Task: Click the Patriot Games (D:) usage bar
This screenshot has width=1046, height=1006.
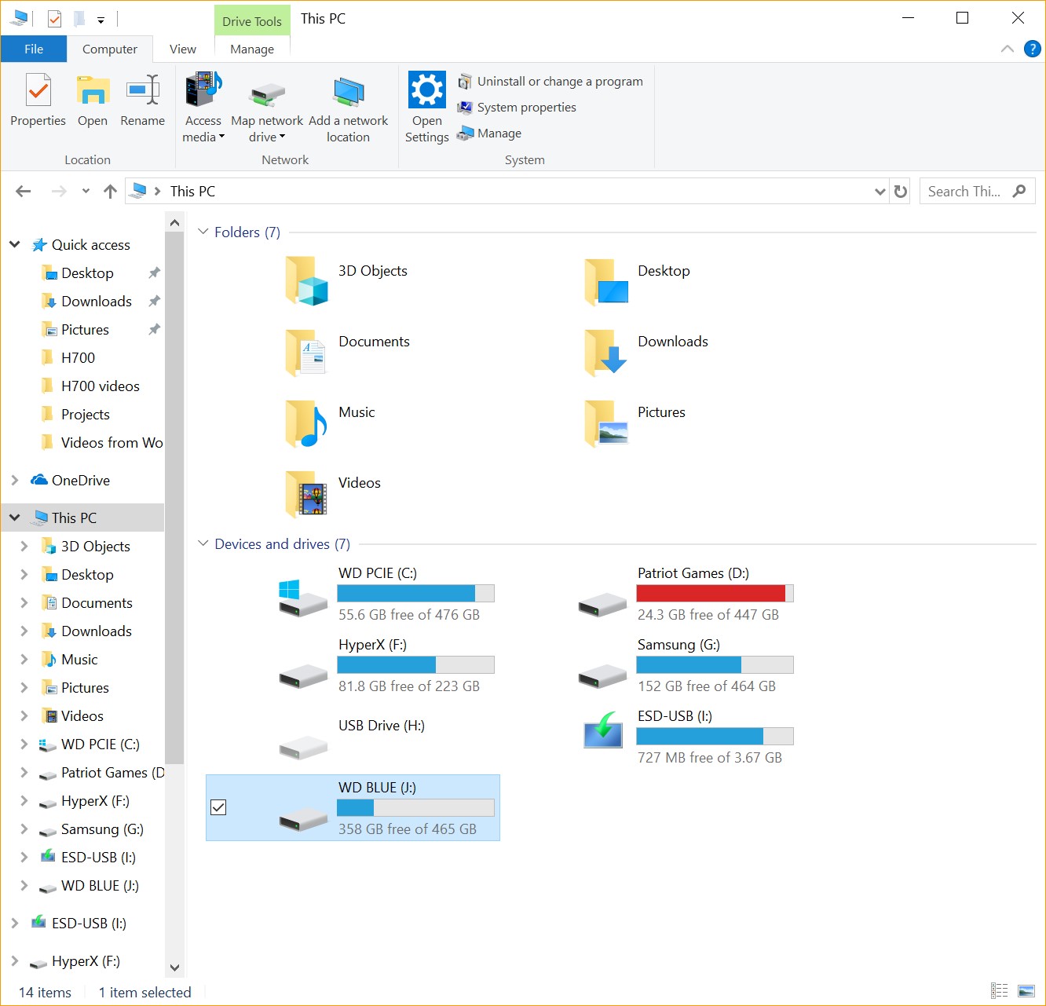Action: [715, 594]
